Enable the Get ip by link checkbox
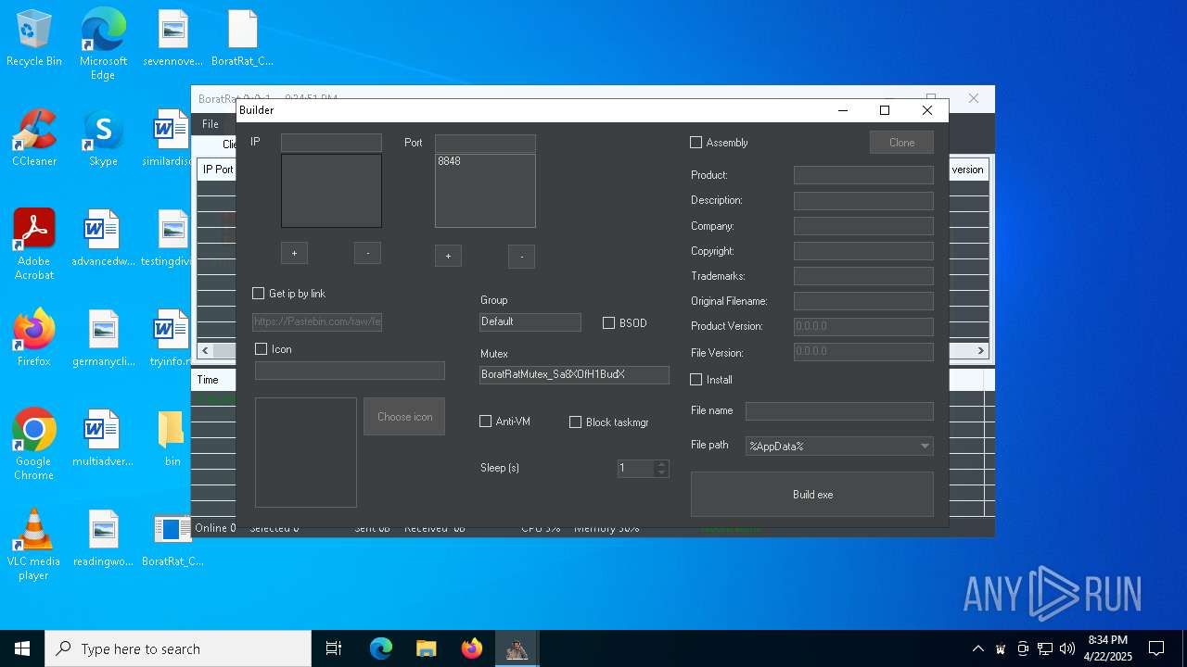1187x667 pixels. (x=259, y=294)
